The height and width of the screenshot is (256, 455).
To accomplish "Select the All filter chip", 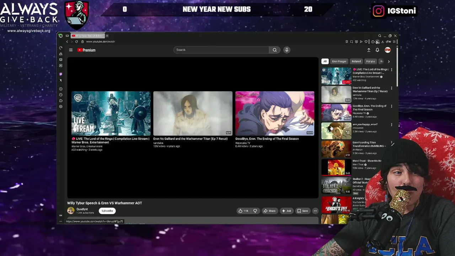I will [325, 62].
